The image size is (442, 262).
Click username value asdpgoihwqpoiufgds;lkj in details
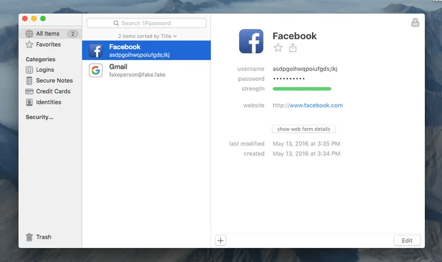click(304, 69)
